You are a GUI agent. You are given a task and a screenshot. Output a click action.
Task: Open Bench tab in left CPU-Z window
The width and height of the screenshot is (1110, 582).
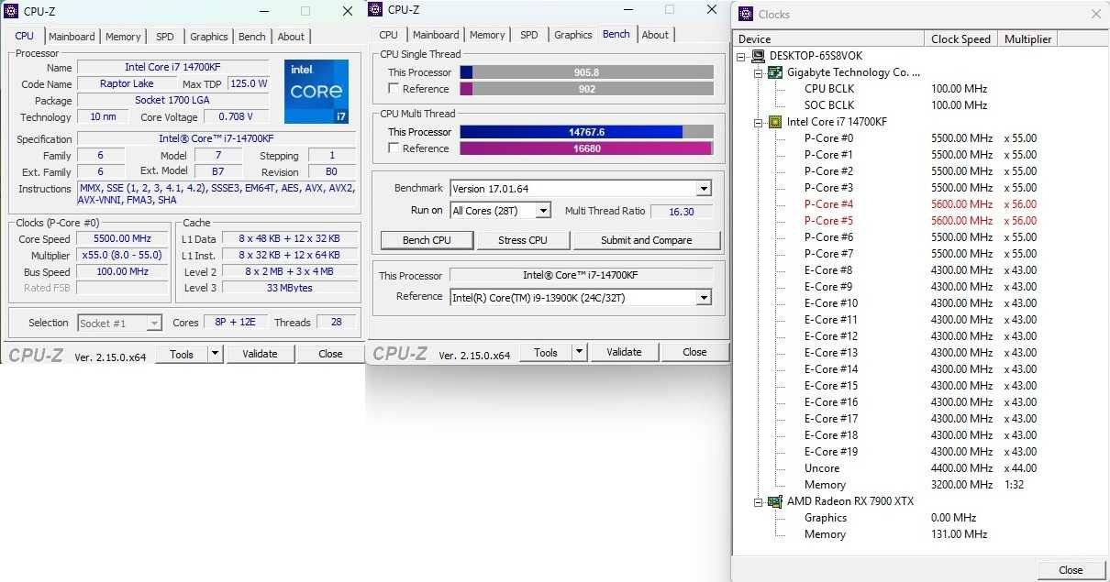tap(252, 37)
